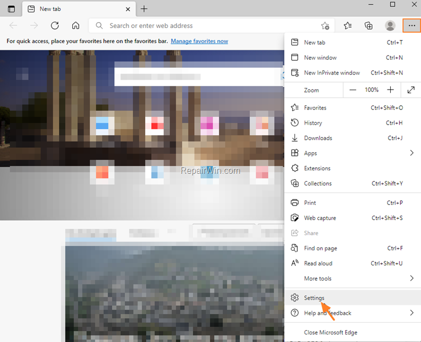The width and height of the screenshot is (421, 342).
Task: Maximize the Edge window
Action: (392, 4)
